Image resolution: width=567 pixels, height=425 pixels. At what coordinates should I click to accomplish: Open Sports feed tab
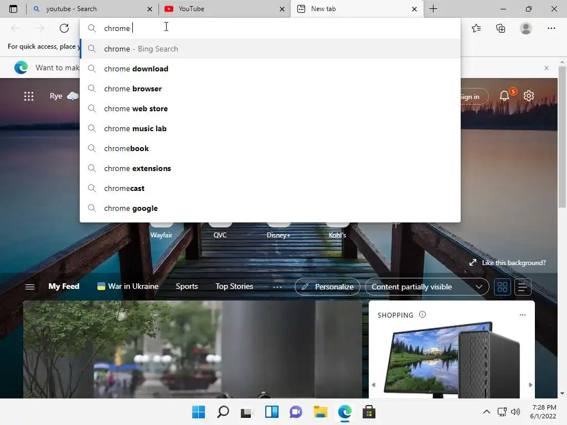[187, 286]
